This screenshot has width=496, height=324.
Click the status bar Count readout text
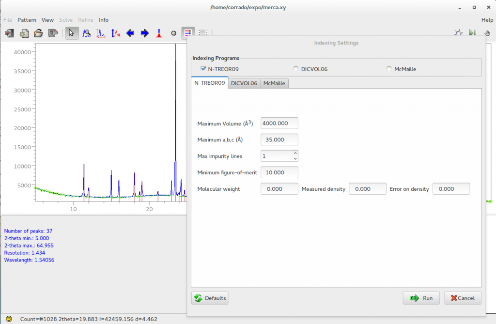[89, 319]
